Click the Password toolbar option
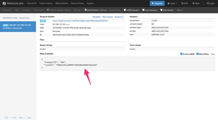The height and width of the screenshot is (120, 218). point(7,10)
